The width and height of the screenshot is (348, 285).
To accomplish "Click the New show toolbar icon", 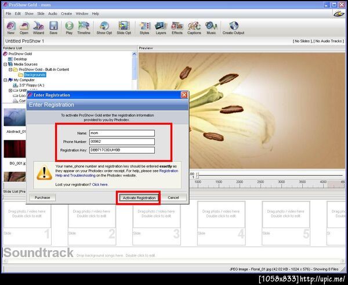I will 11,28.
